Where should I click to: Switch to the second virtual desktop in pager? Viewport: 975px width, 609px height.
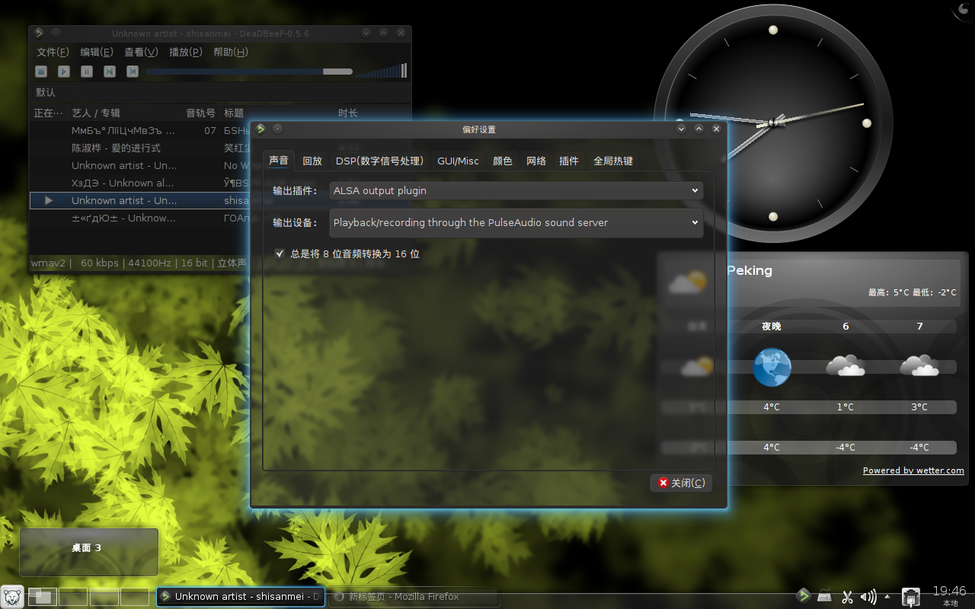(x=73, y=597)
